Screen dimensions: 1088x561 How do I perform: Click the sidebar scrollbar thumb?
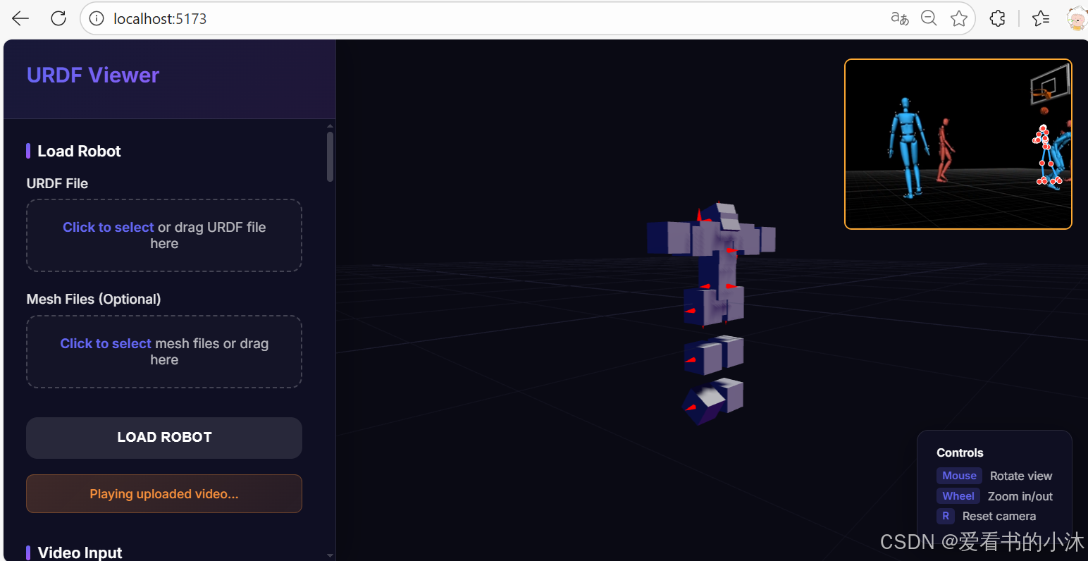(330, 156)
